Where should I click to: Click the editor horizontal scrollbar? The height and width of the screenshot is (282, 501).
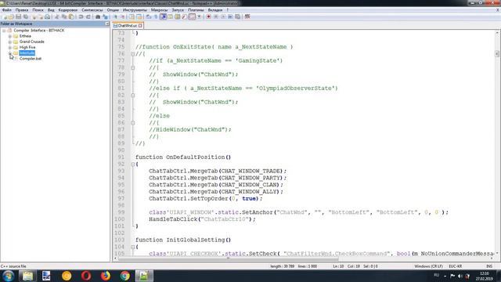click(229, 258)
